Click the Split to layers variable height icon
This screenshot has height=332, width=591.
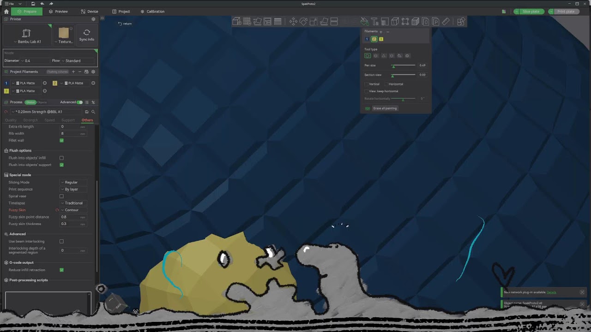point(278,21)
